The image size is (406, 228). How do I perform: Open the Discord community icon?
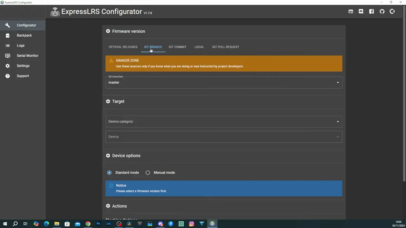point(361,11)
